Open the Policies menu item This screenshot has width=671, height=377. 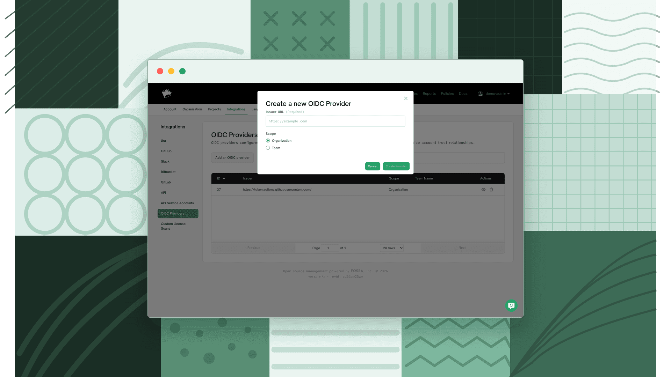click(447, 94)
